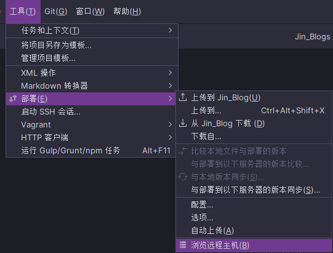
Task: Select 运行 Gulp/Grunt/npm 任务
Action: pyautogui.click(x=91, y=150)
